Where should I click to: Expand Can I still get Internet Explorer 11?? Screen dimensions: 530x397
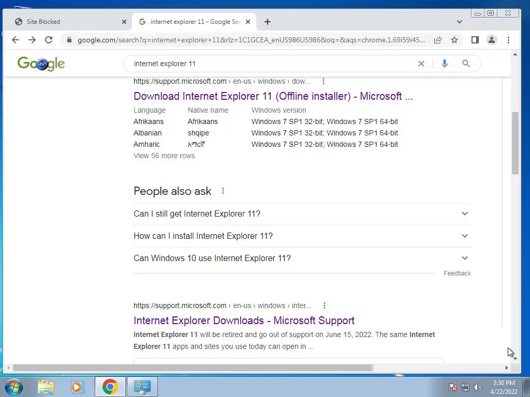click(x=302, y=213)
